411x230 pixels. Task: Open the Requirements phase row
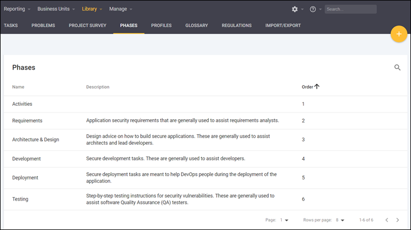[x=27, y=120]
